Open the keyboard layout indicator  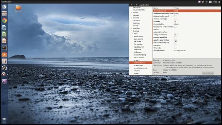tap(210, 2)
